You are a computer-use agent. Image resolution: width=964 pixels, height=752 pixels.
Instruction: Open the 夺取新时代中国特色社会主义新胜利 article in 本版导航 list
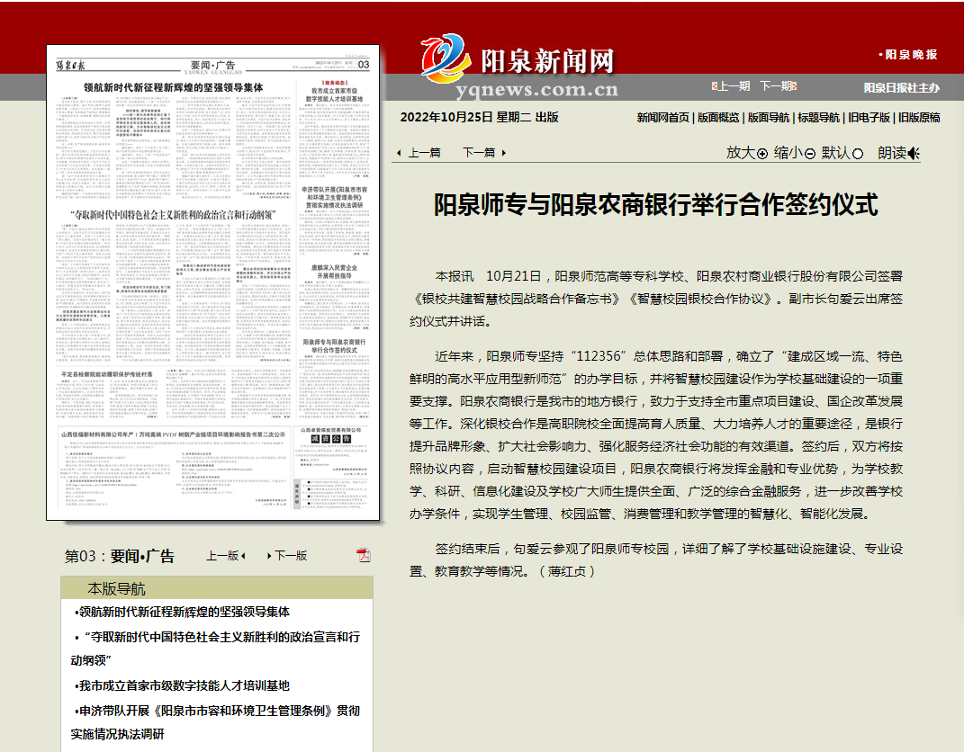[x=215, y=649]
